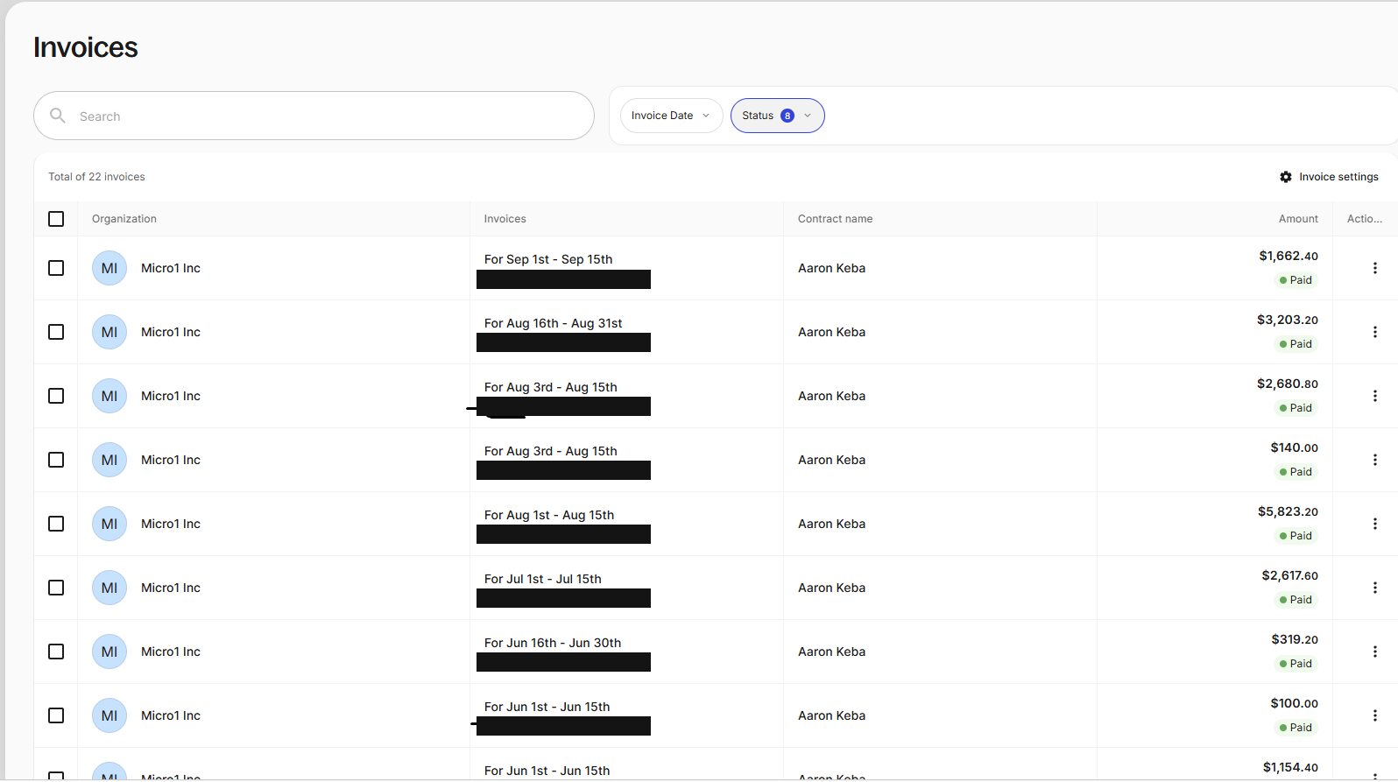Click the Paid badge under $1,662.40

pyautogui.click(x=1296, y=280)
